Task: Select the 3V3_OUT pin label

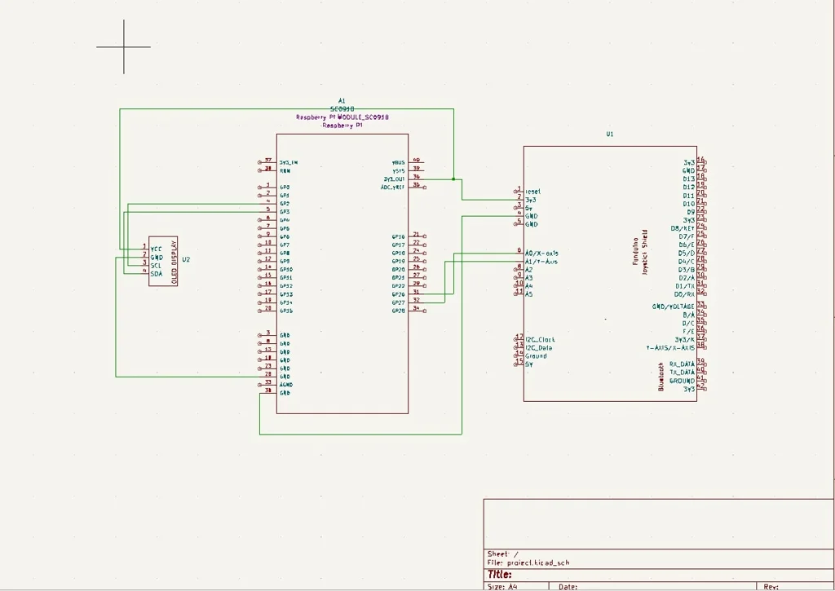Action: 394,179
